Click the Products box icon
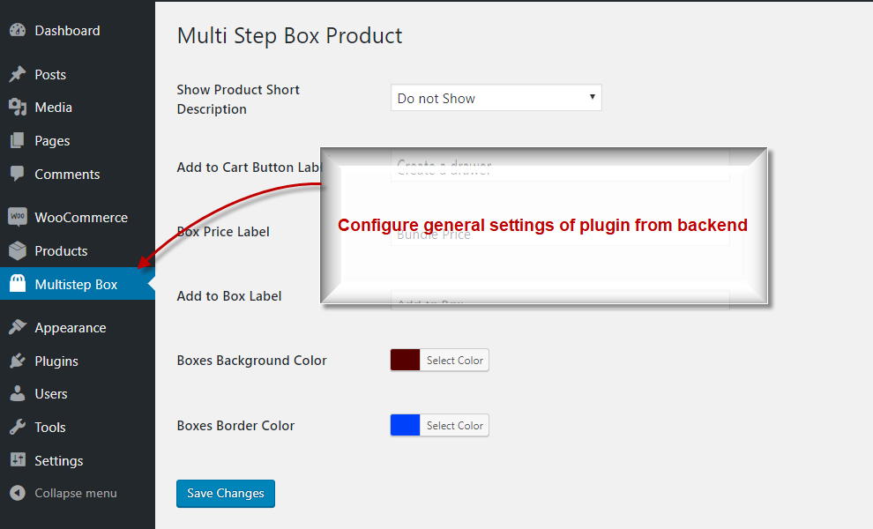 pyautogui.click(x=18, y=251)
